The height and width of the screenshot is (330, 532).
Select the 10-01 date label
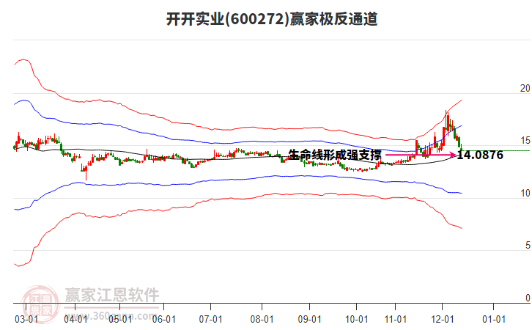point(357,320)
